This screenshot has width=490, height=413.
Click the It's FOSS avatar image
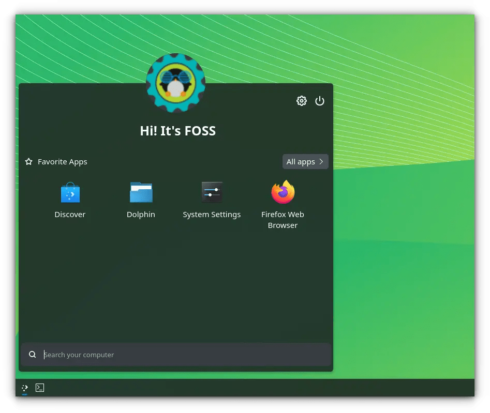176,83
